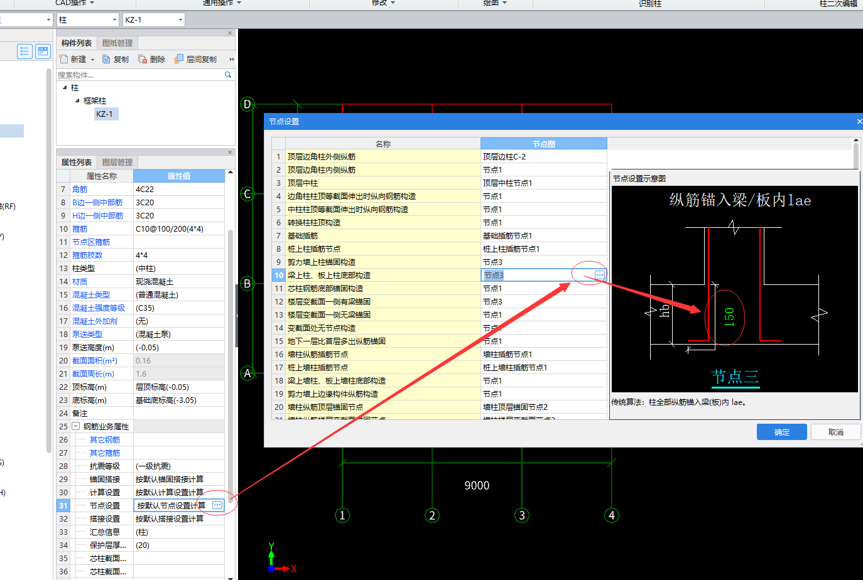Click the 新建 (new component) icon
The height and width of the screenshot is (580, 863).
pyautogui.click(x=63, y=59)
